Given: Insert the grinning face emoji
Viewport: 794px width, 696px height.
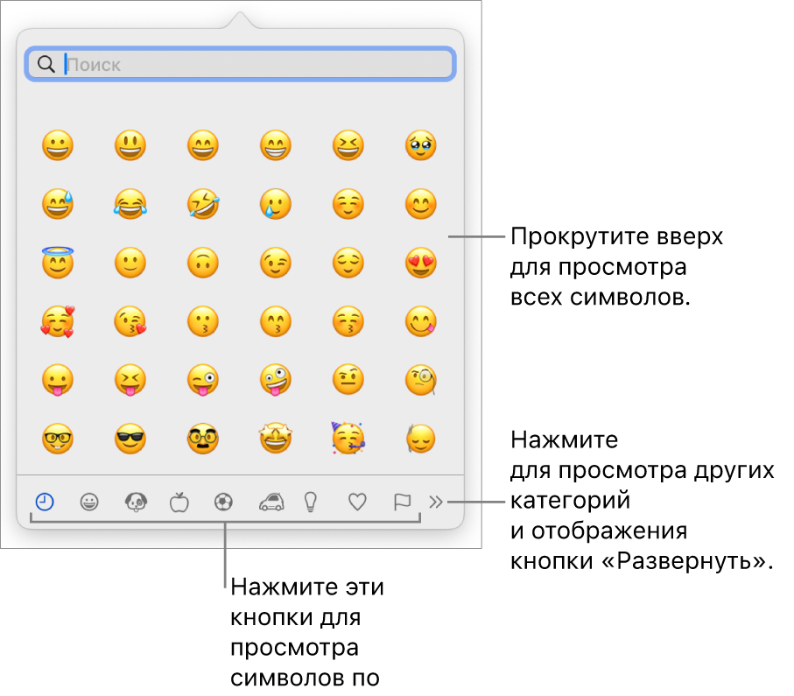Looking at the screenshot, I should point(58,145).
